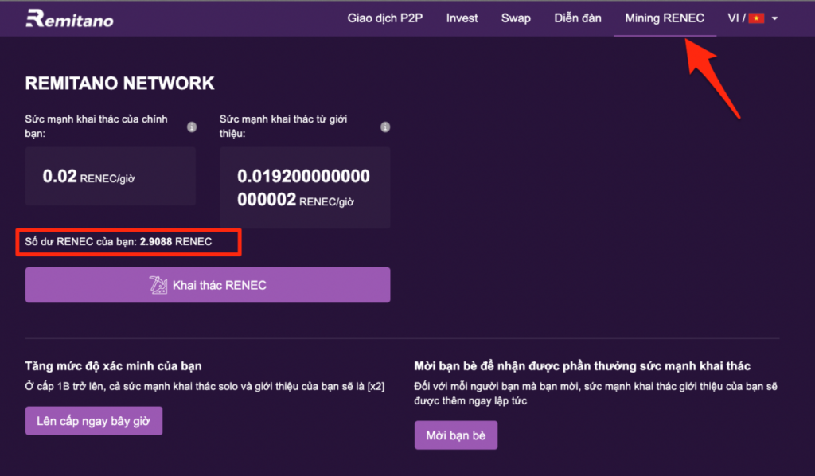Click the Đối với mỗi người bạn description
The height and width of the screenshot is (476, 815).
point(595,393)
